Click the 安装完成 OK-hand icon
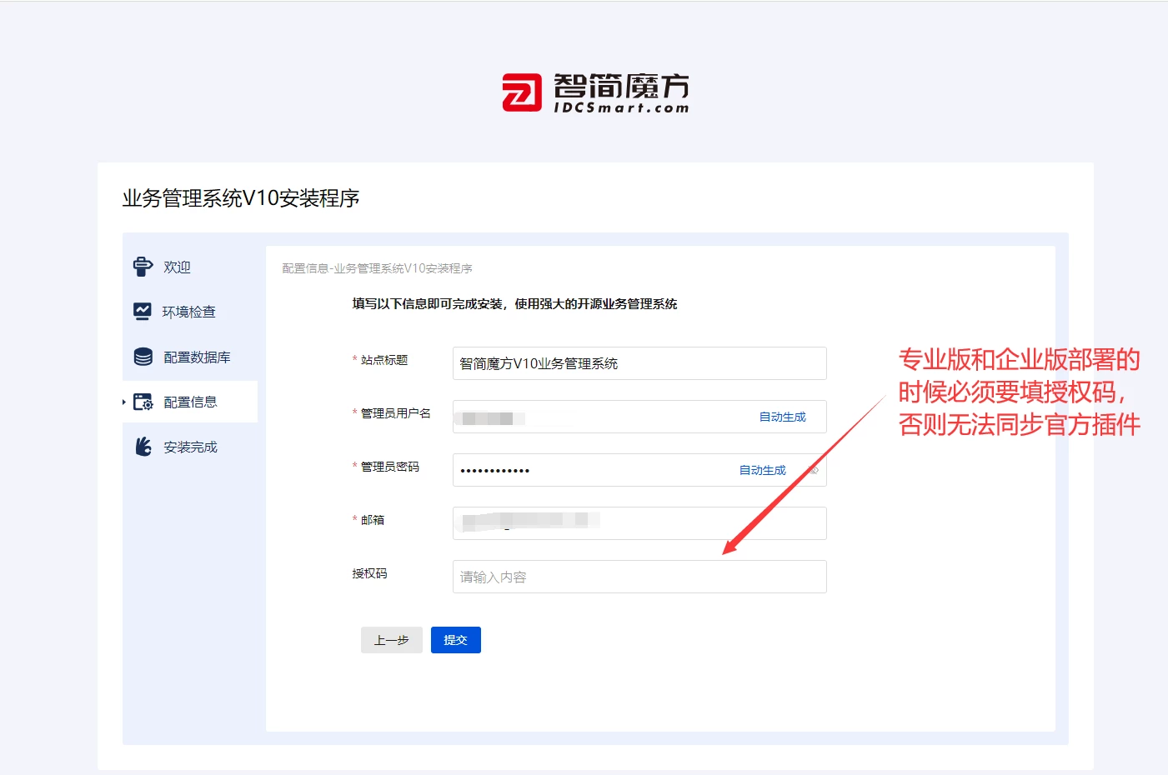This screenshot has height=775, width=1168. [143, 447]
